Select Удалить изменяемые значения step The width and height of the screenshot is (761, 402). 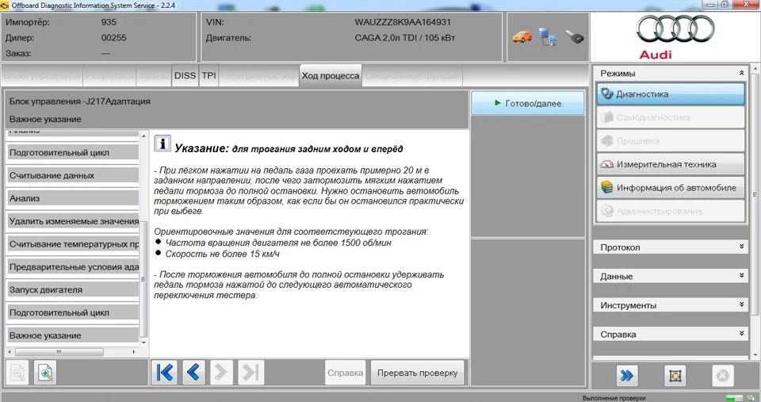(73, 221)
